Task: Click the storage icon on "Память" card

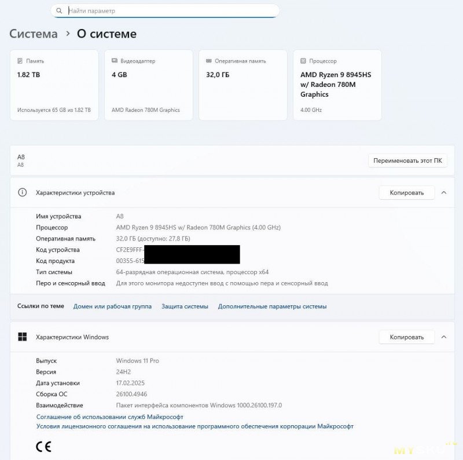Action: [20, 61]
